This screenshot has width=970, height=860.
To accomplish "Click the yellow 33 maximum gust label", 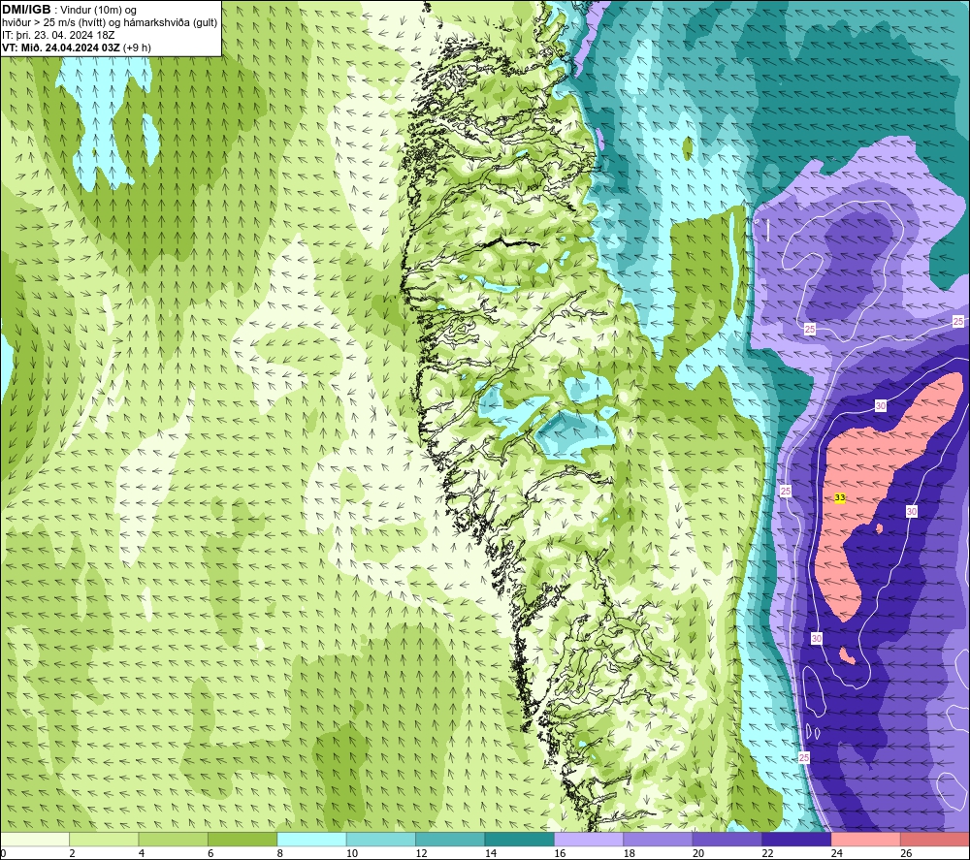I will point(839,497).
